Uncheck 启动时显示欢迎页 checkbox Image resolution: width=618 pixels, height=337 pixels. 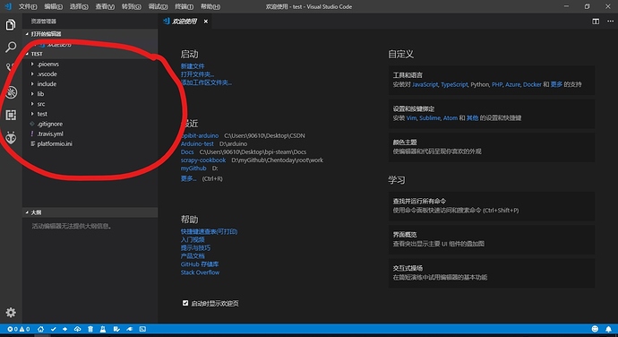[185, 303]
